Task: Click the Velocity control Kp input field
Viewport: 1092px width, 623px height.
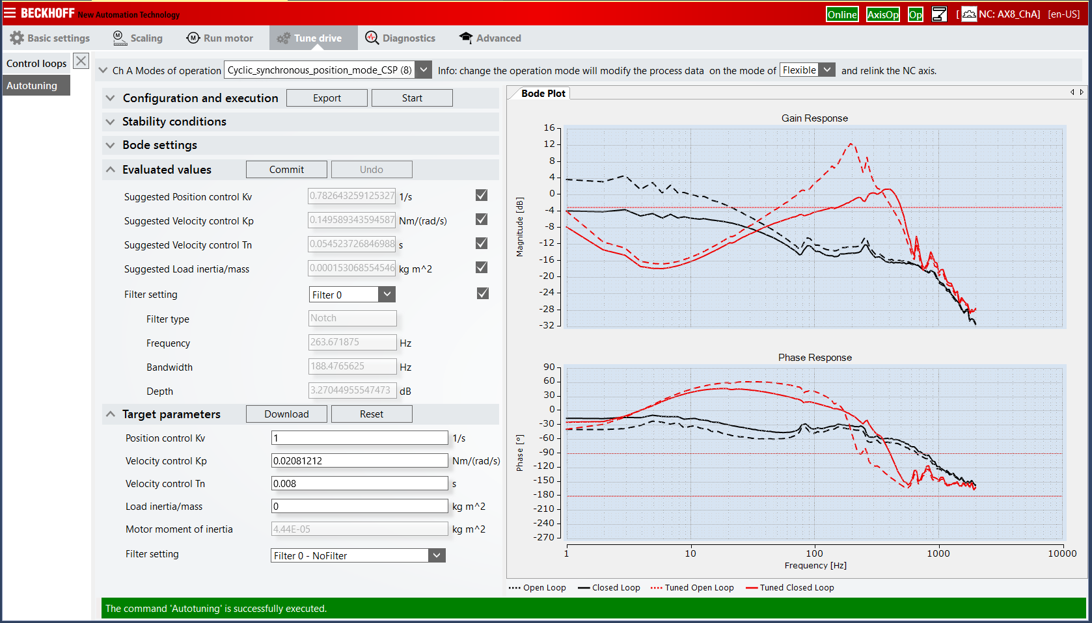Action: pos(359,461)
